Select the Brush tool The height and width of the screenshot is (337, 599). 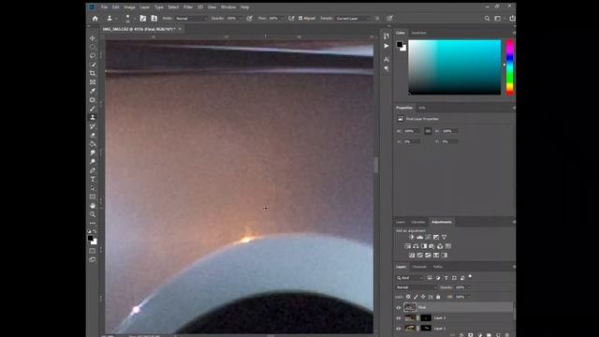[x=93, y=109]
